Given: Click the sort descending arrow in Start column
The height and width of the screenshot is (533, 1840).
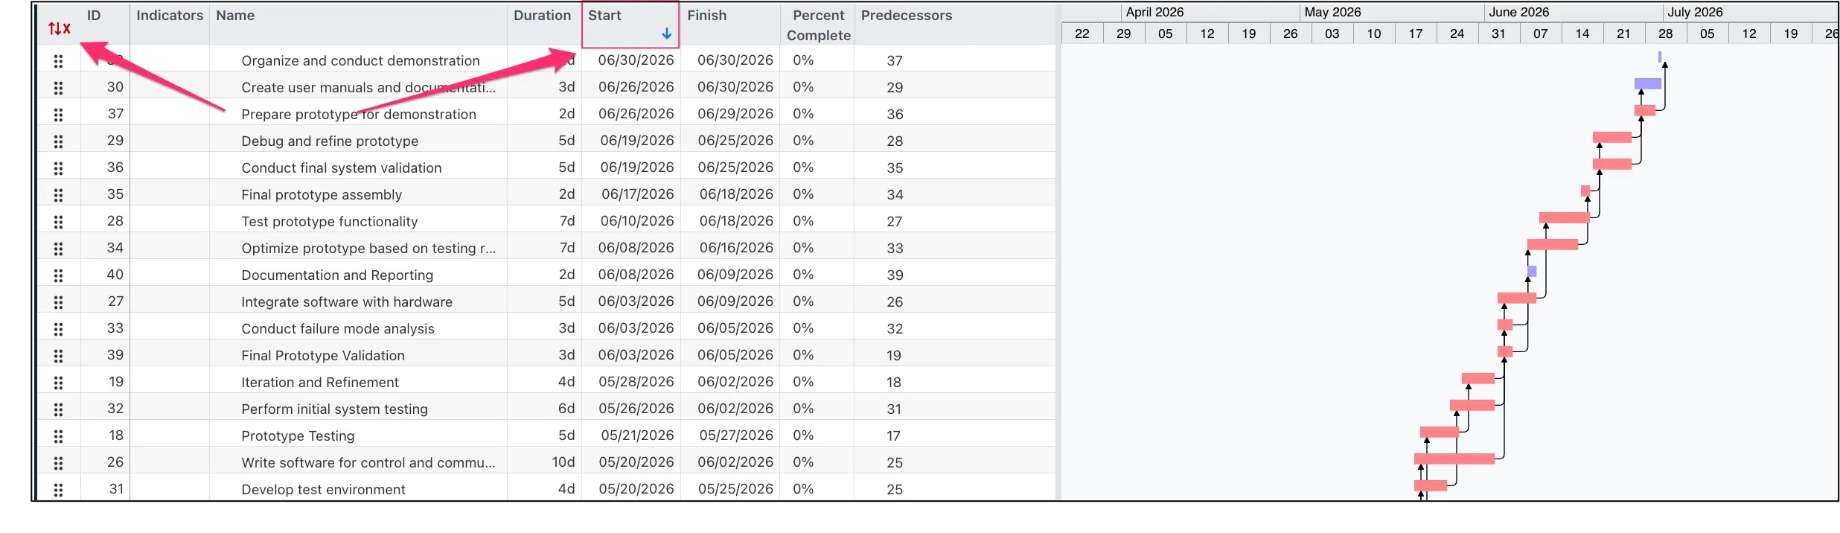Looking at the screenshot, I should click(x=667, y=33).
